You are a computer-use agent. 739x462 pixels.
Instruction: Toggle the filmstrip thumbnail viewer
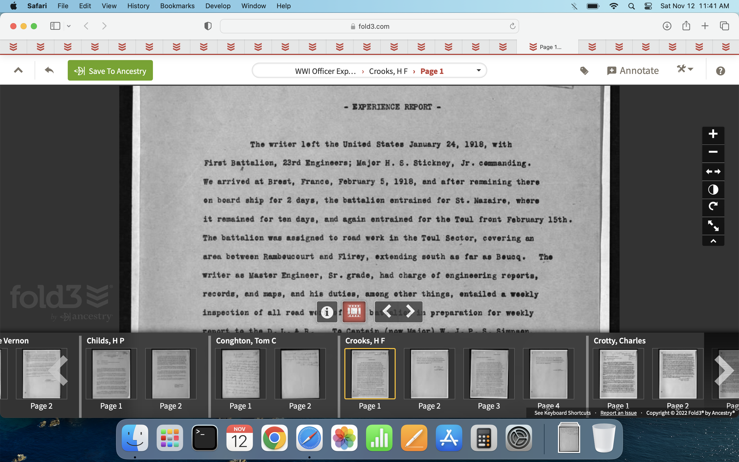point(354,312)
